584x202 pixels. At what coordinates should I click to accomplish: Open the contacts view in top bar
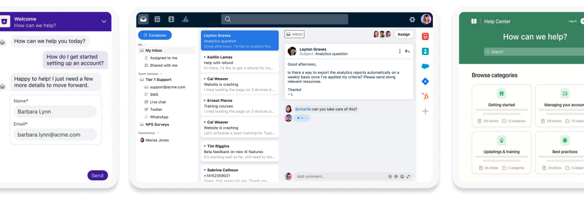[x=171, y=19]
